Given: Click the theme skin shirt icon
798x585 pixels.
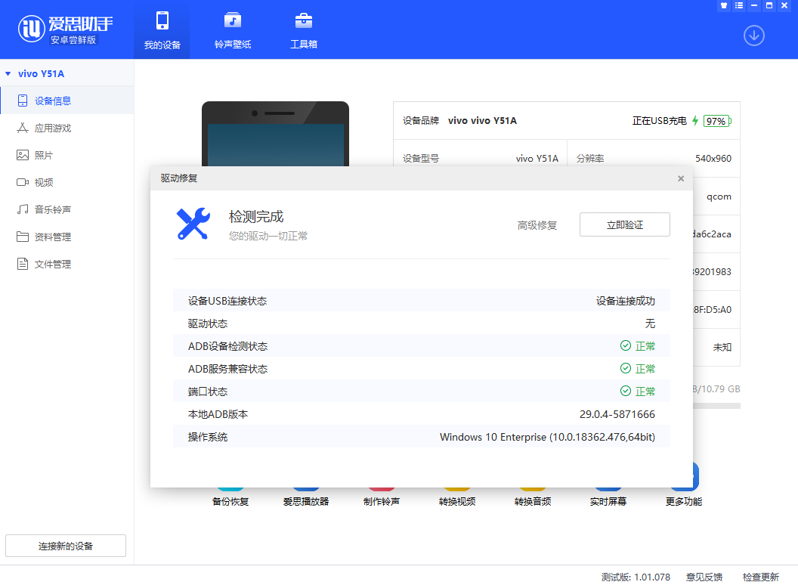Looking at the screenshot, I should point(723,5).
